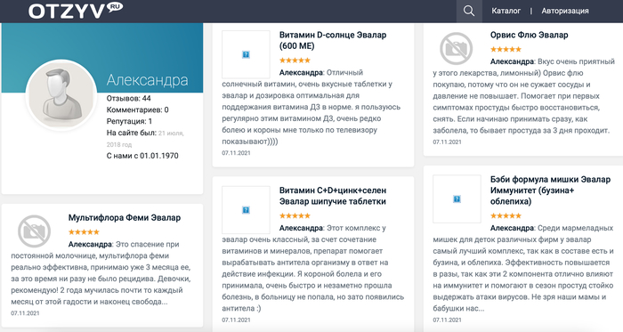623x332 pixels.
Task: Click the no-photo icon for Мультифлора Феми
Action: (34, 231)
